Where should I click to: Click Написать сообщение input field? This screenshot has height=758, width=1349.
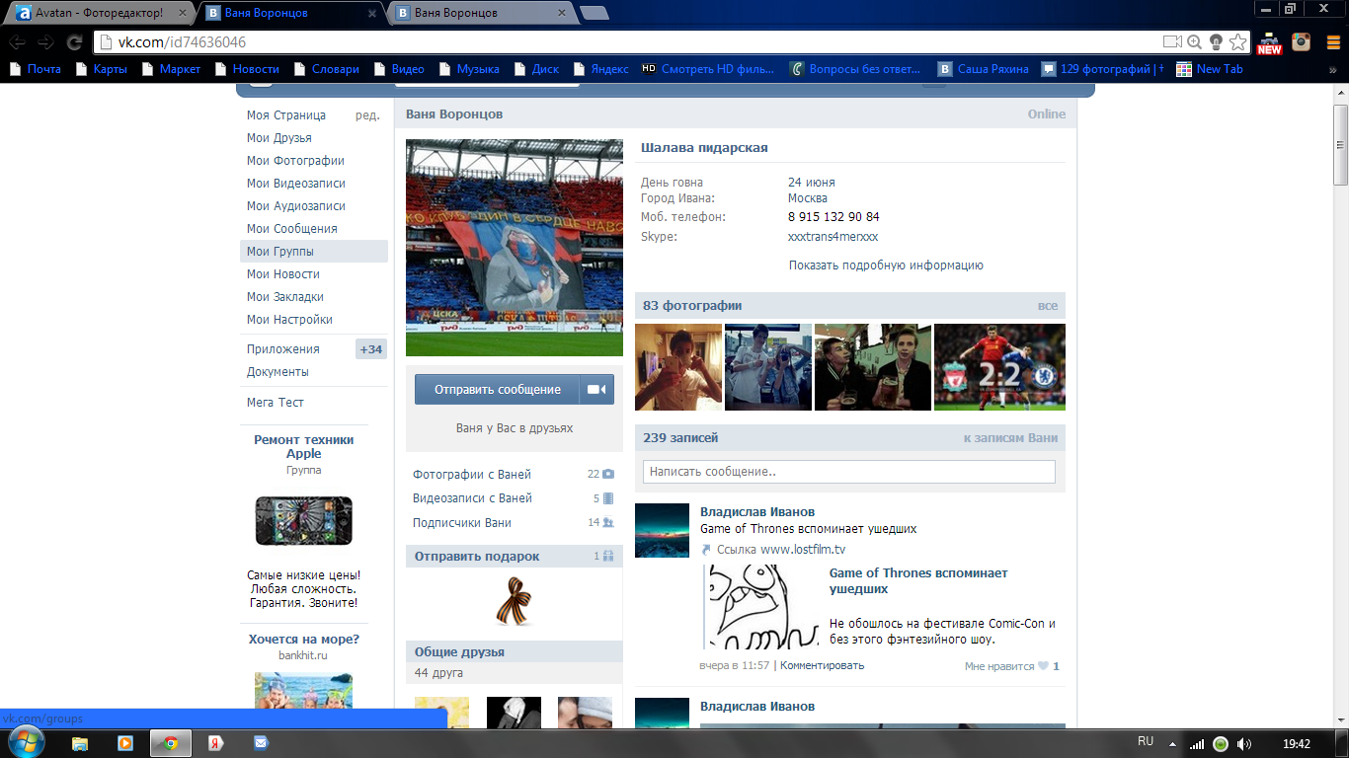point(849,472)
